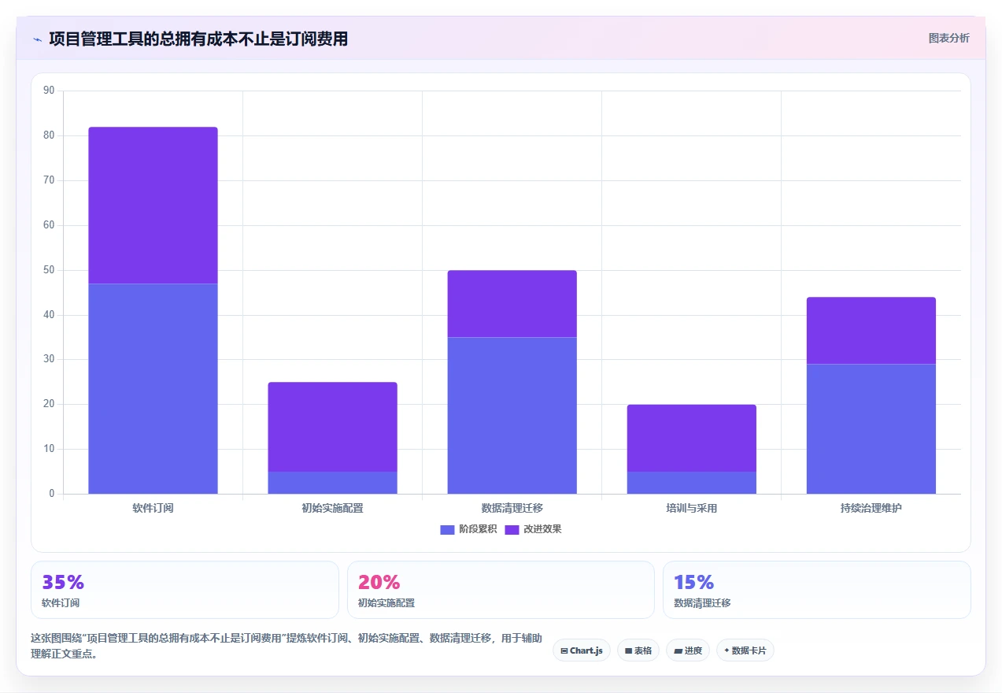This screenshot has height=693, width=1002.
Task: Select the 35% 软件订阅 stat card
Action: 185,590
